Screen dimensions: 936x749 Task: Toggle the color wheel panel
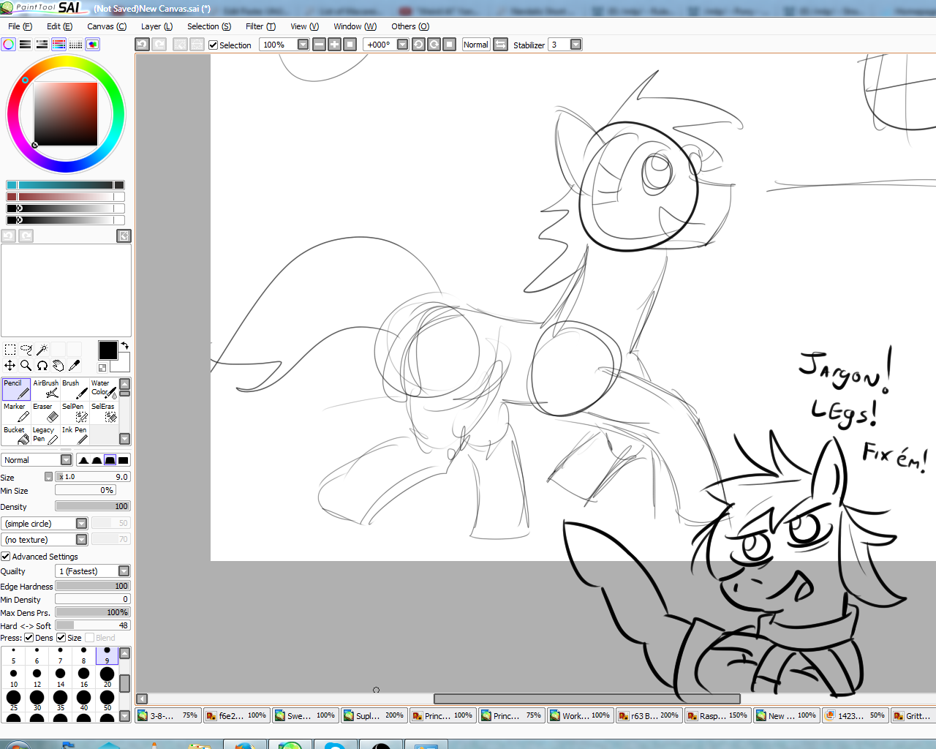[x=9, y=45]
